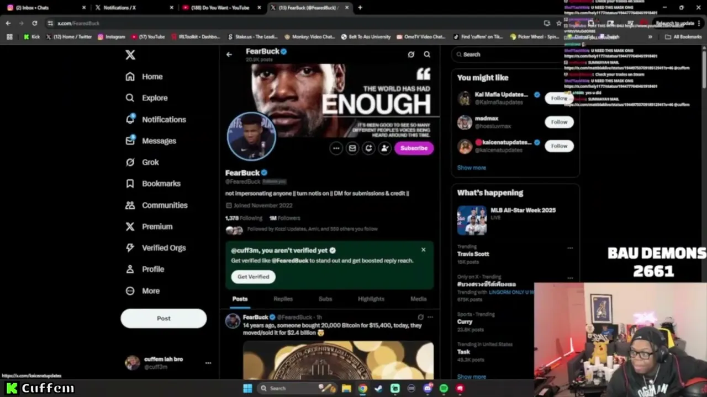Search FearBuck's posts with the magnifier icon
The height and width of the screenshot is (397, 707).
427,54
